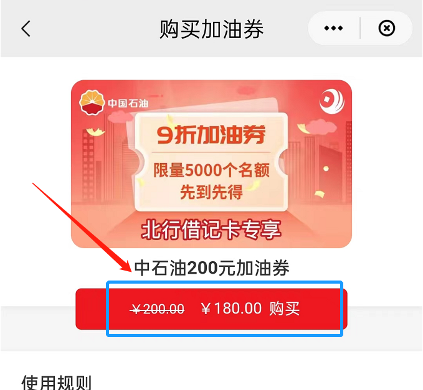Click the 限量5000个名额 text on coupon
This screenshot has width=423, height=390.
(212, 170)
